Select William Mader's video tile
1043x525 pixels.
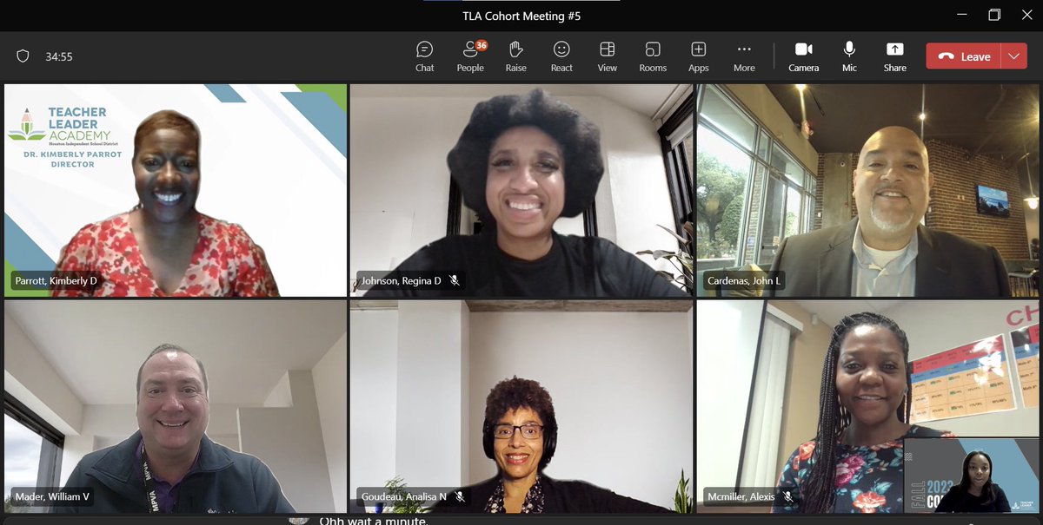[176, 406]
